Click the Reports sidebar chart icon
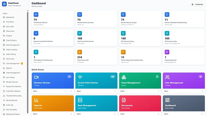 pos(4,68)
